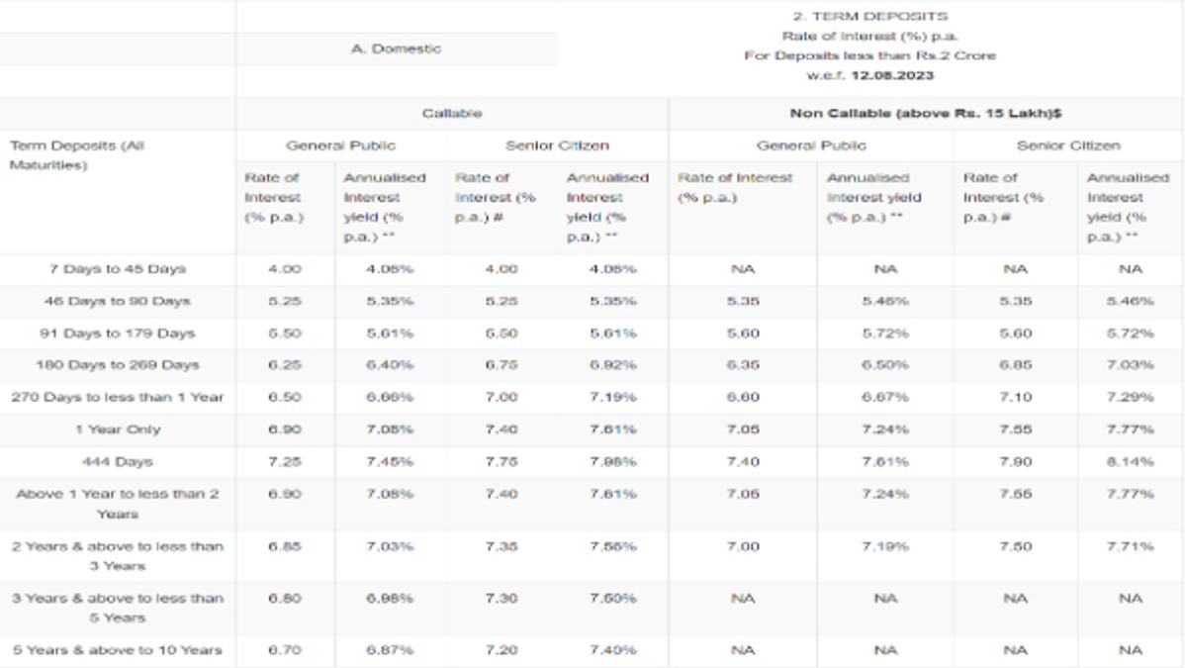The height and width of the screenshot is (668, 1185).
Task: Click 5.72% under Senior Citizen in 91 Days row
Action: pos(1131,333)
